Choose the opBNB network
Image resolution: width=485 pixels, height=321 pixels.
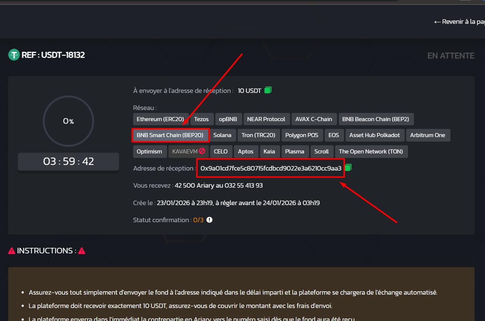pyautogui.click(x=228, y=119)
